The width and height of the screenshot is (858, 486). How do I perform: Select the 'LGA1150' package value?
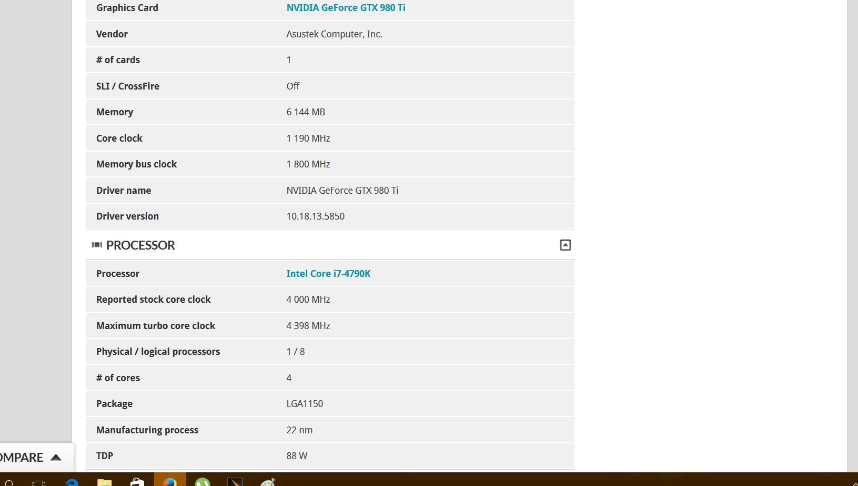pos(305,404)
